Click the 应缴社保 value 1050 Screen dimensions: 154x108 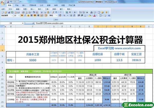(98, 60)
